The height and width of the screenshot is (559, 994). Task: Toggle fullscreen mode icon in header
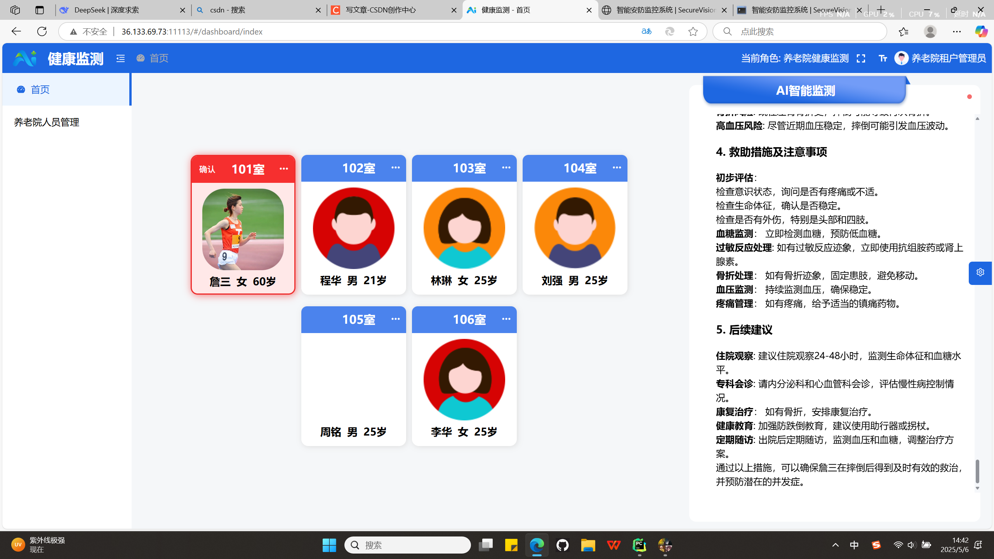pyautogui.click(x=861, y=58)
